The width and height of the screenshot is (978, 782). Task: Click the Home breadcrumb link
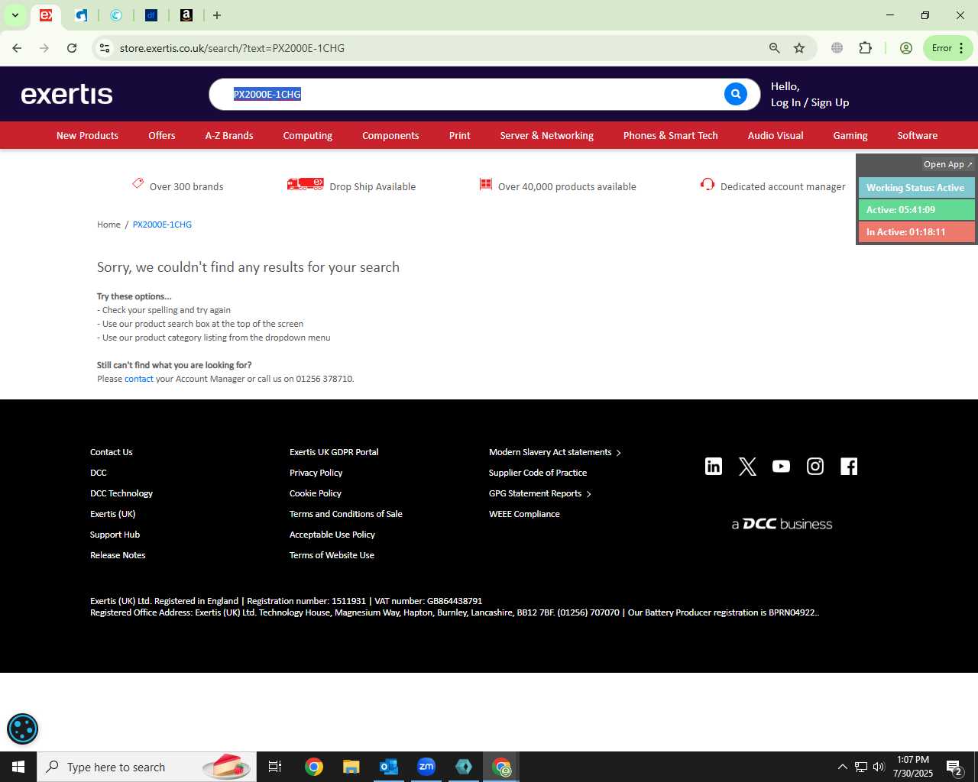[x=108, y=225]
